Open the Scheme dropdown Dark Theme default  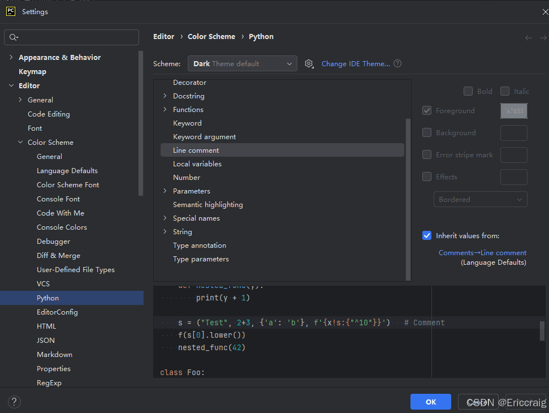[x=243, y=63]
